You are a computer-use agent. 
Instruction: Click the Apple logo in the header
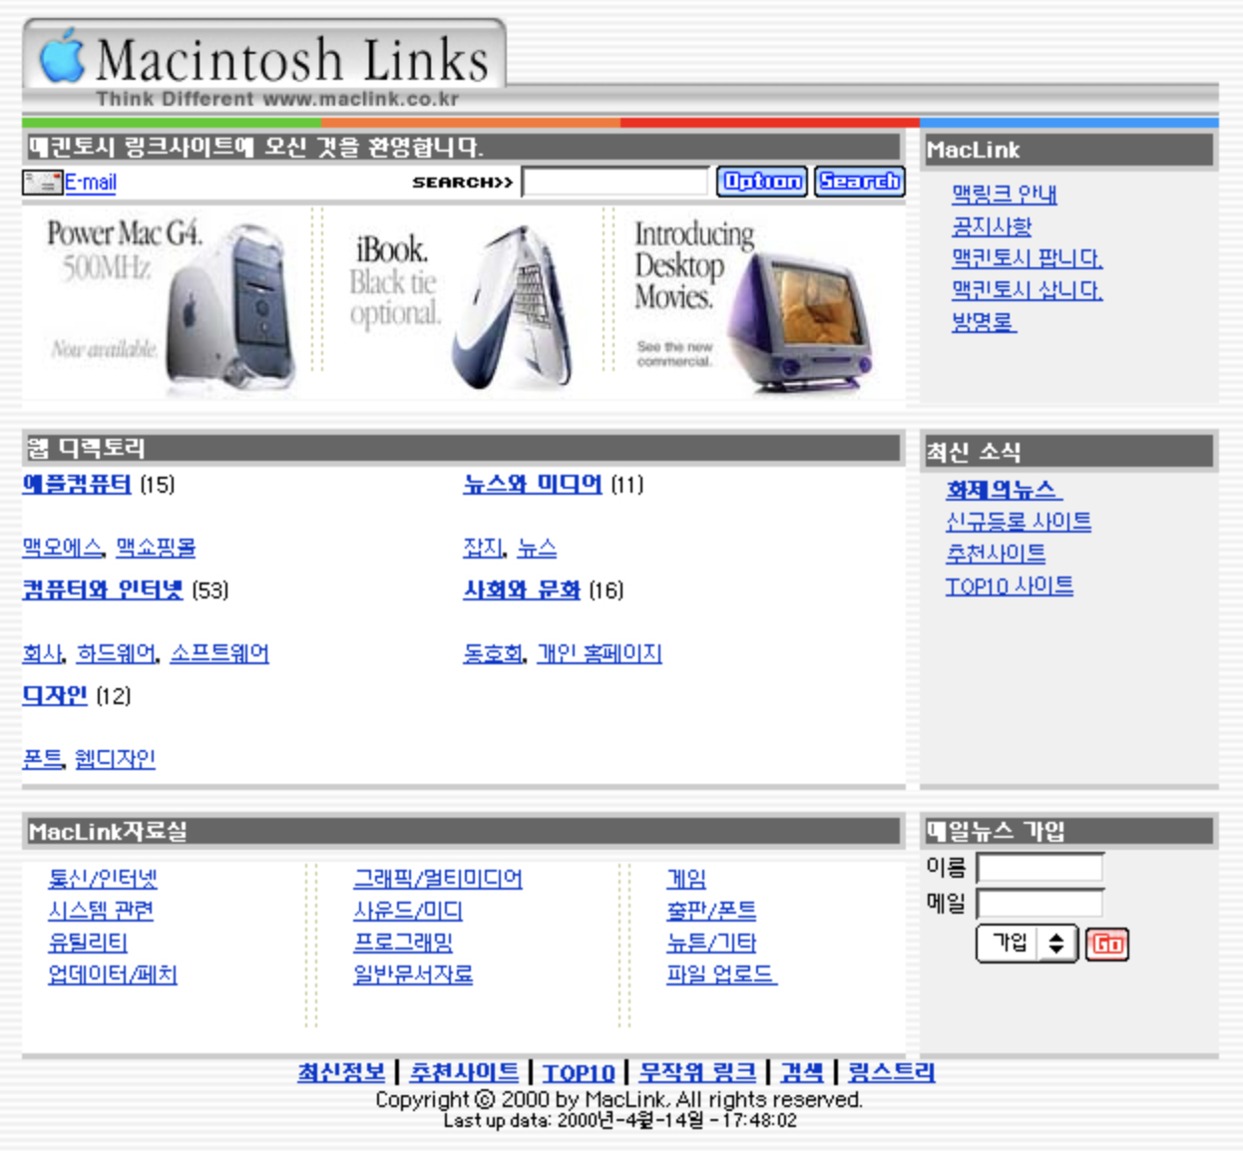point(60,62)
